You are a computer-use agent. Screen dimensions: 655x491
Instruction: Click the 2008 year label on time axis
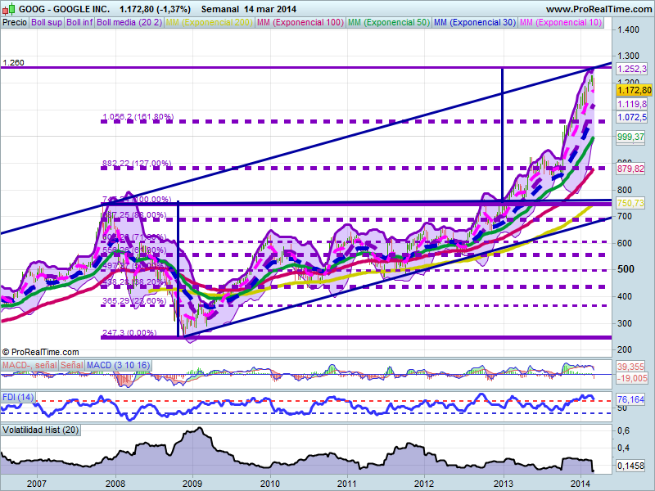click(x=115, y=484)
